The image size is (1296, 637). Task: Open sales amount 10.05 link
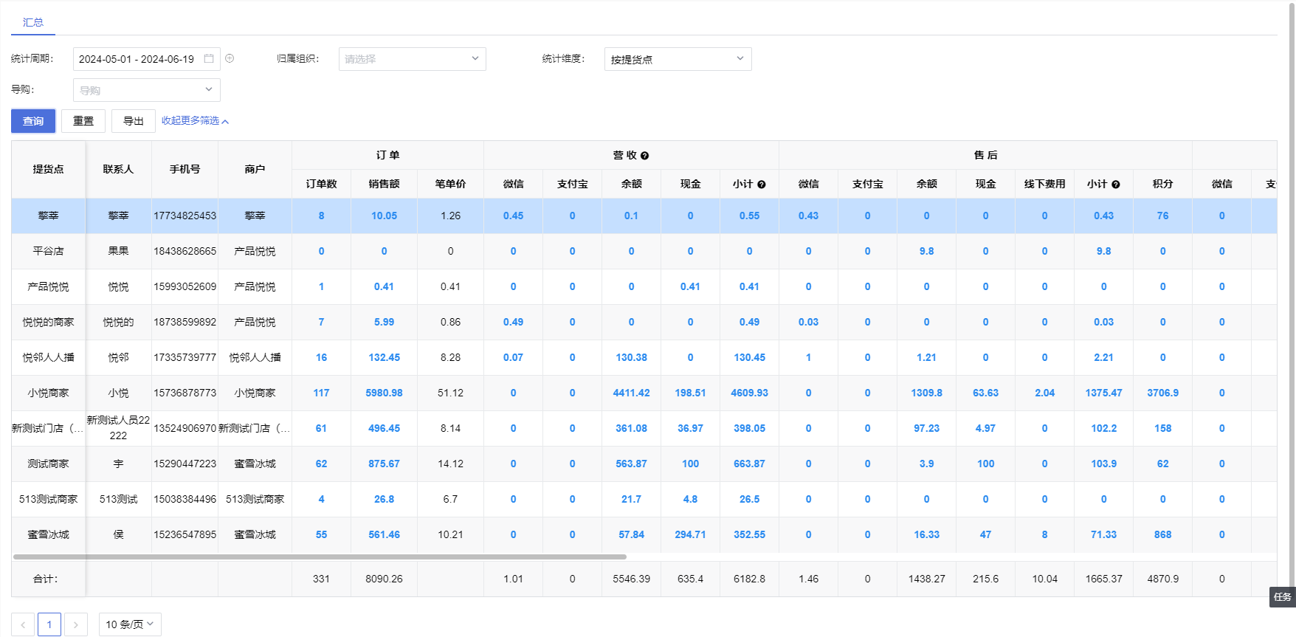pos(384,216)
